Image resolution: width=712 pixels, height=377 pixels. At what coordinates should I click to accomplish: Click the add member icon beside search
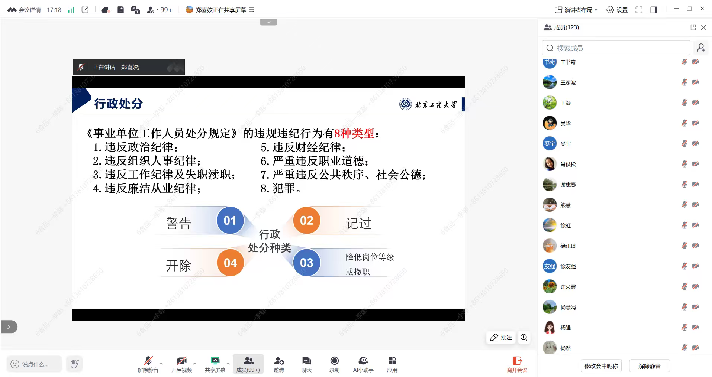coord(701,48)
